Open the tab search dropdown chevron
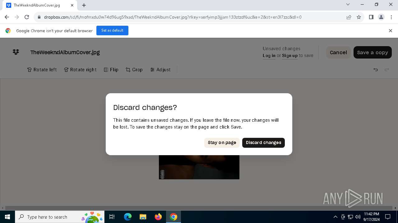The image size is (398, 223). click(x=348, y=5)
